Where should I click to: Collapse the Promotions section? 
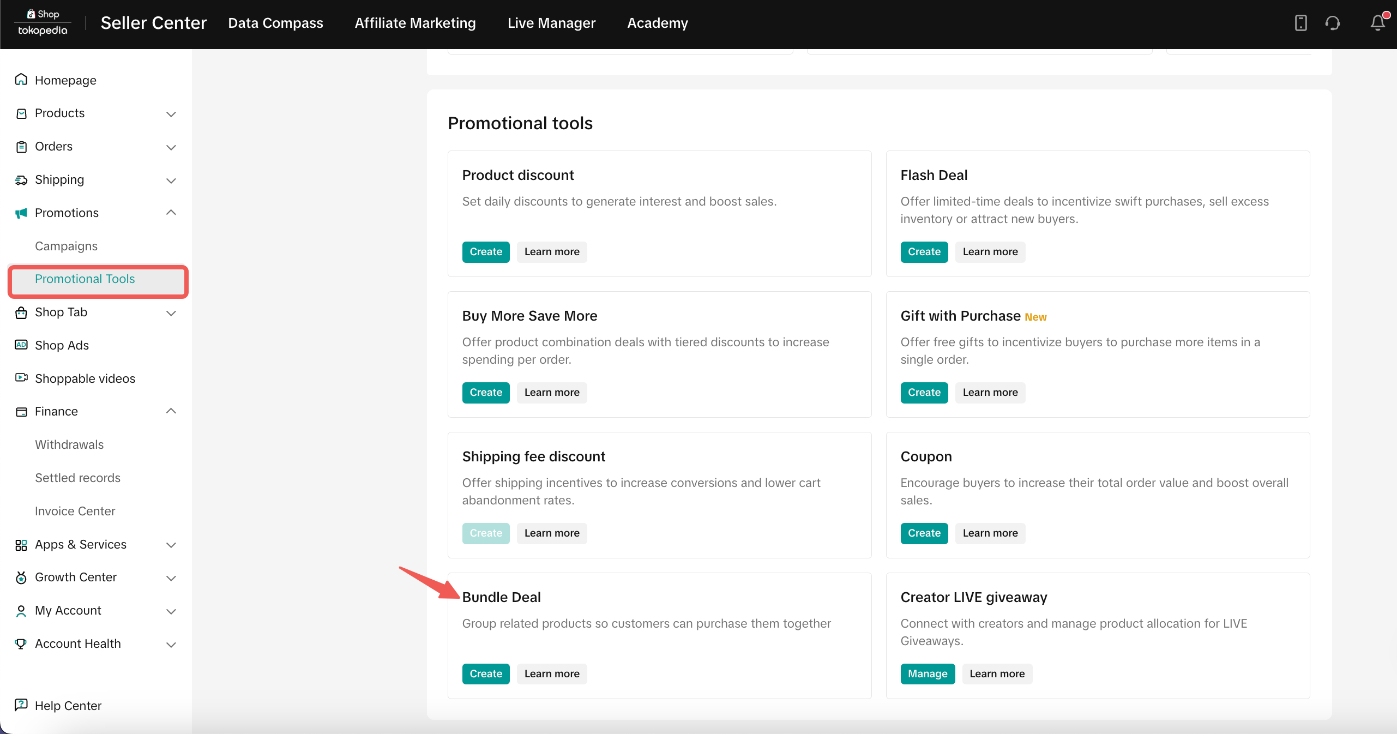coord(171,213)
